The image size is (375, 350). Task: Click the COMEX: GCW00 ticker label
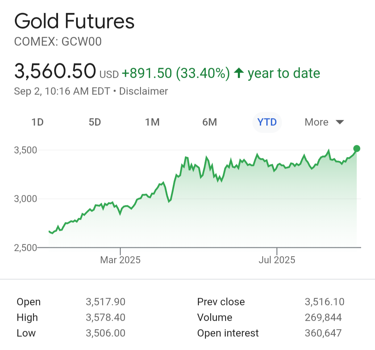[x=58, y=42]
